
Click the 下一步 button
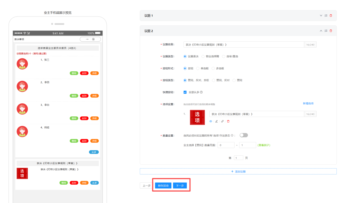(180, 186)
